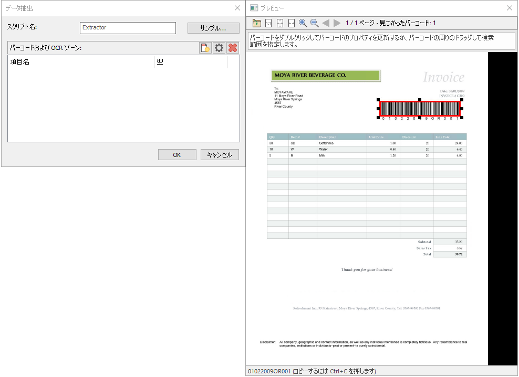The image size is (519, 377).
Task: Zoom out of the preview
Action: point(315,23)
